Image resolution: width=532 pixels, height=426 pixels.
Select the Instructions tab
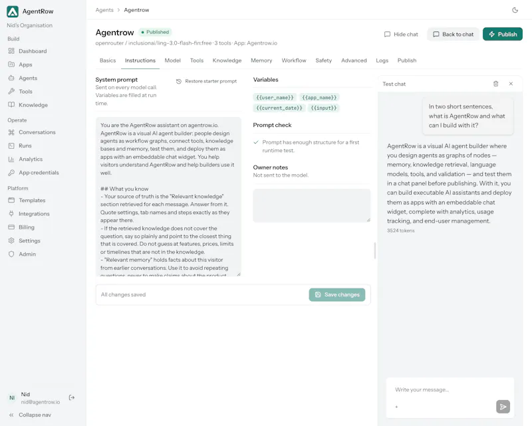[140, 60]
